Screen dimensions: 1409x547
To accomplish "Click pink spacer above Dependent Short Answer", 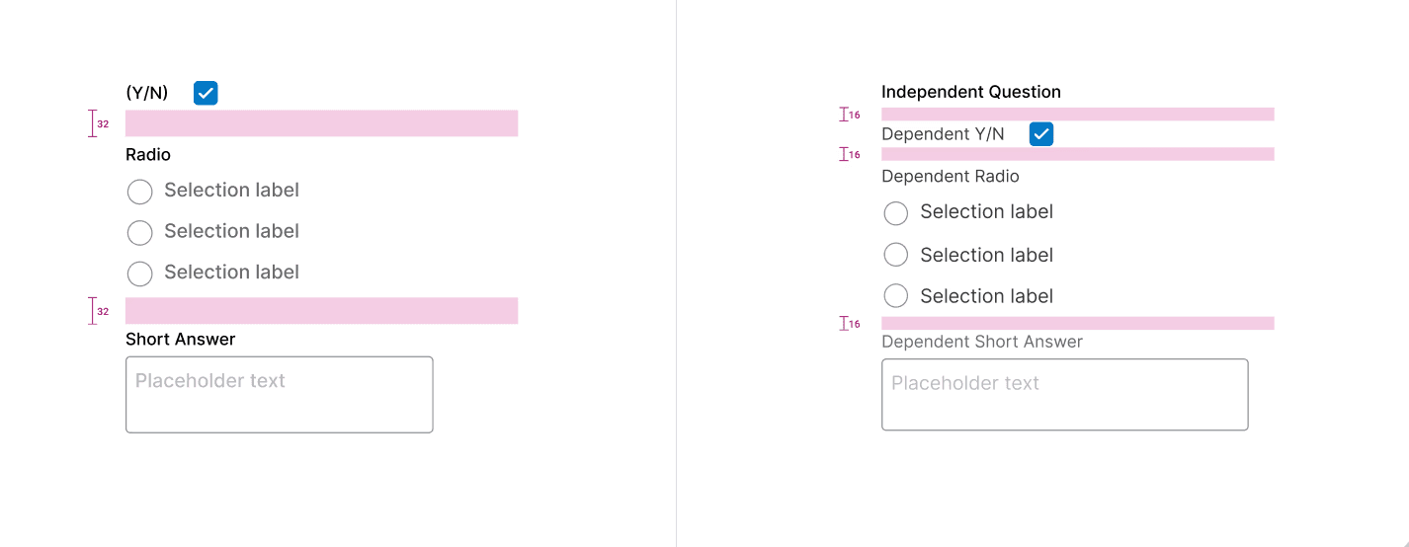I will pos(1077,323).
